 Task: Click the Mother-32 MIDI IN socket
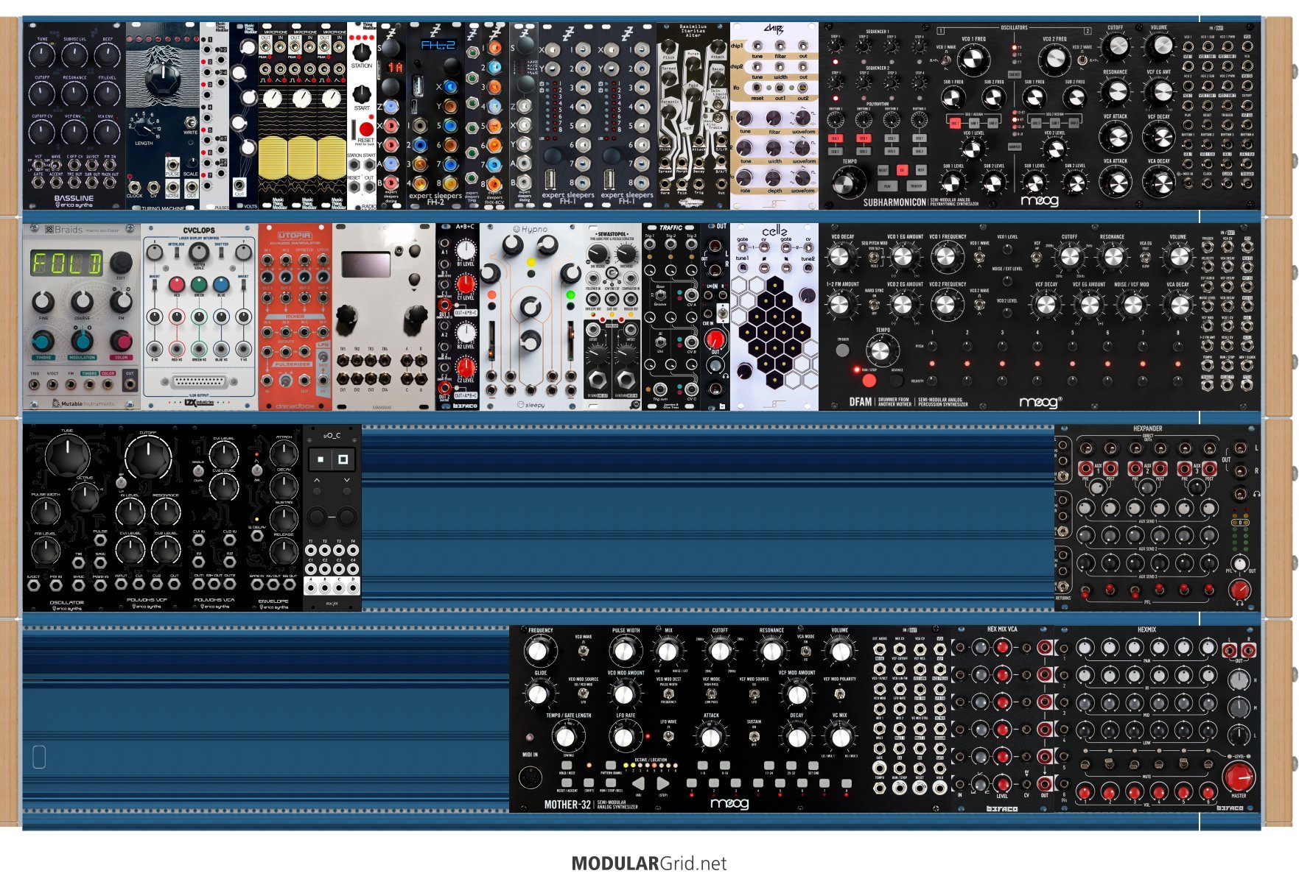(x=531, y=777)
